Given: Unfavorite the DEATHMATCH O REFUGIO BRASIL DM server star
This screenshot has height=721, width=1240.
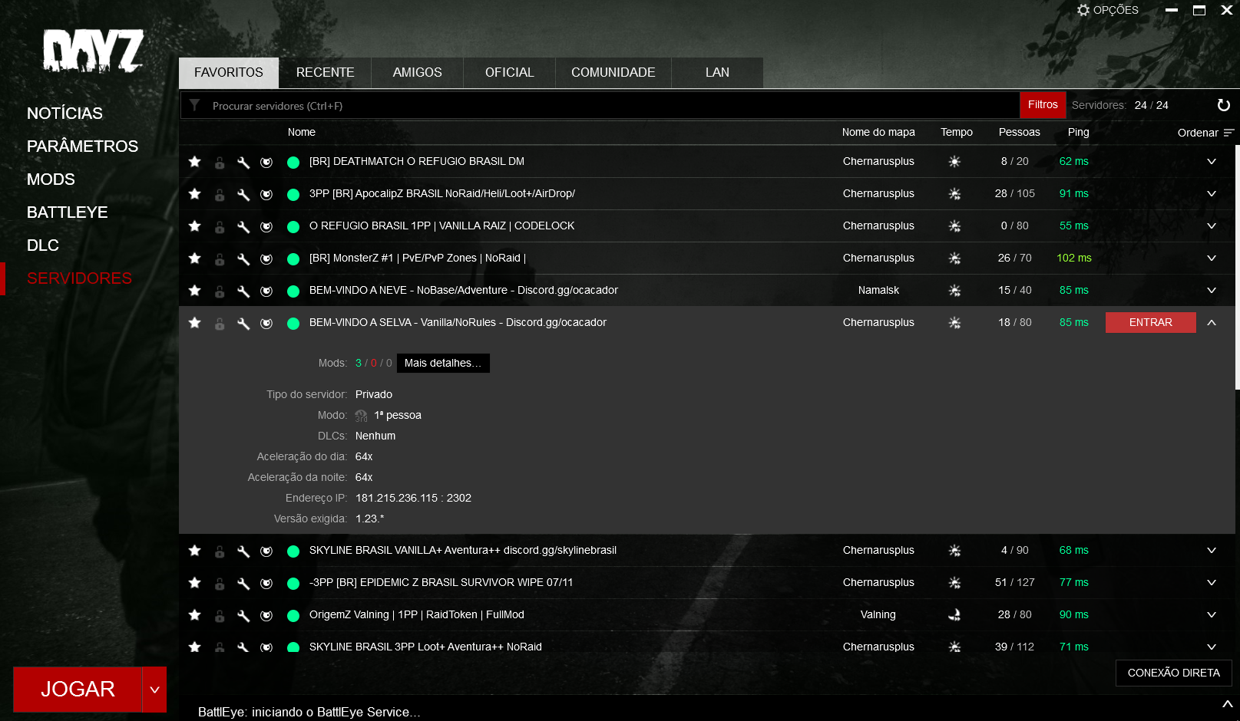Looking at the screenshot, I should click(195, 162).
